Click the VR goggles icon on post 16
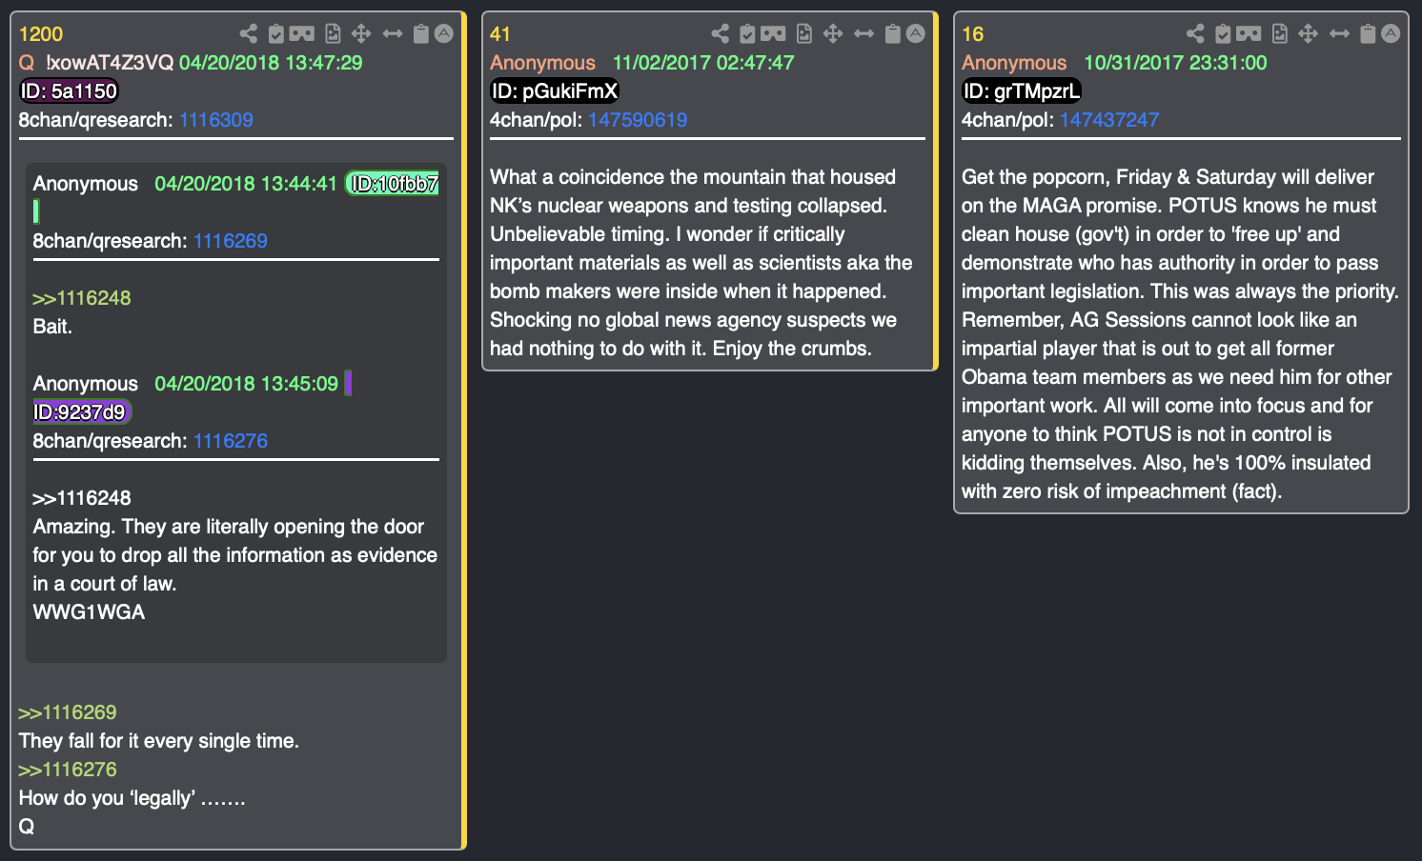Screen dimensions: 1422x861 pos(1249,34)
